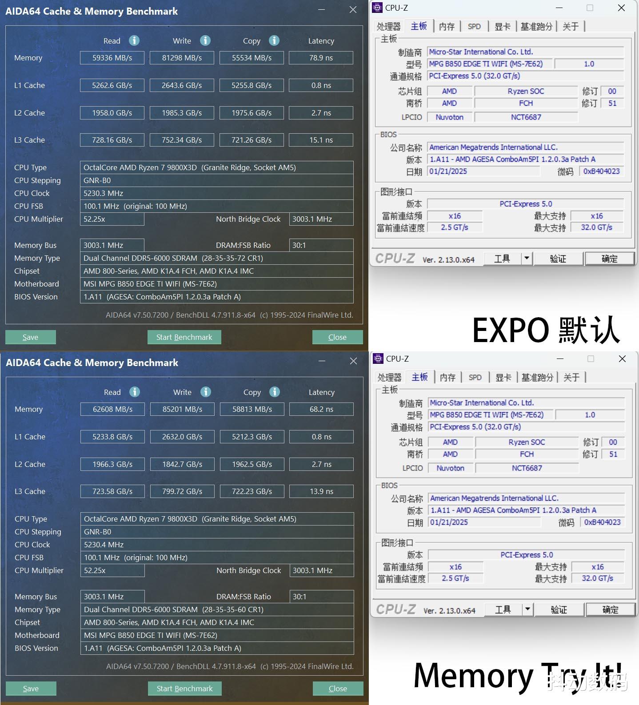Open 工具 dropdown arrow in bottom CPU-Z window
Image resolution: width=639 pixels, height=705 pixels.
pyautogui.click(x=527, y=609)
